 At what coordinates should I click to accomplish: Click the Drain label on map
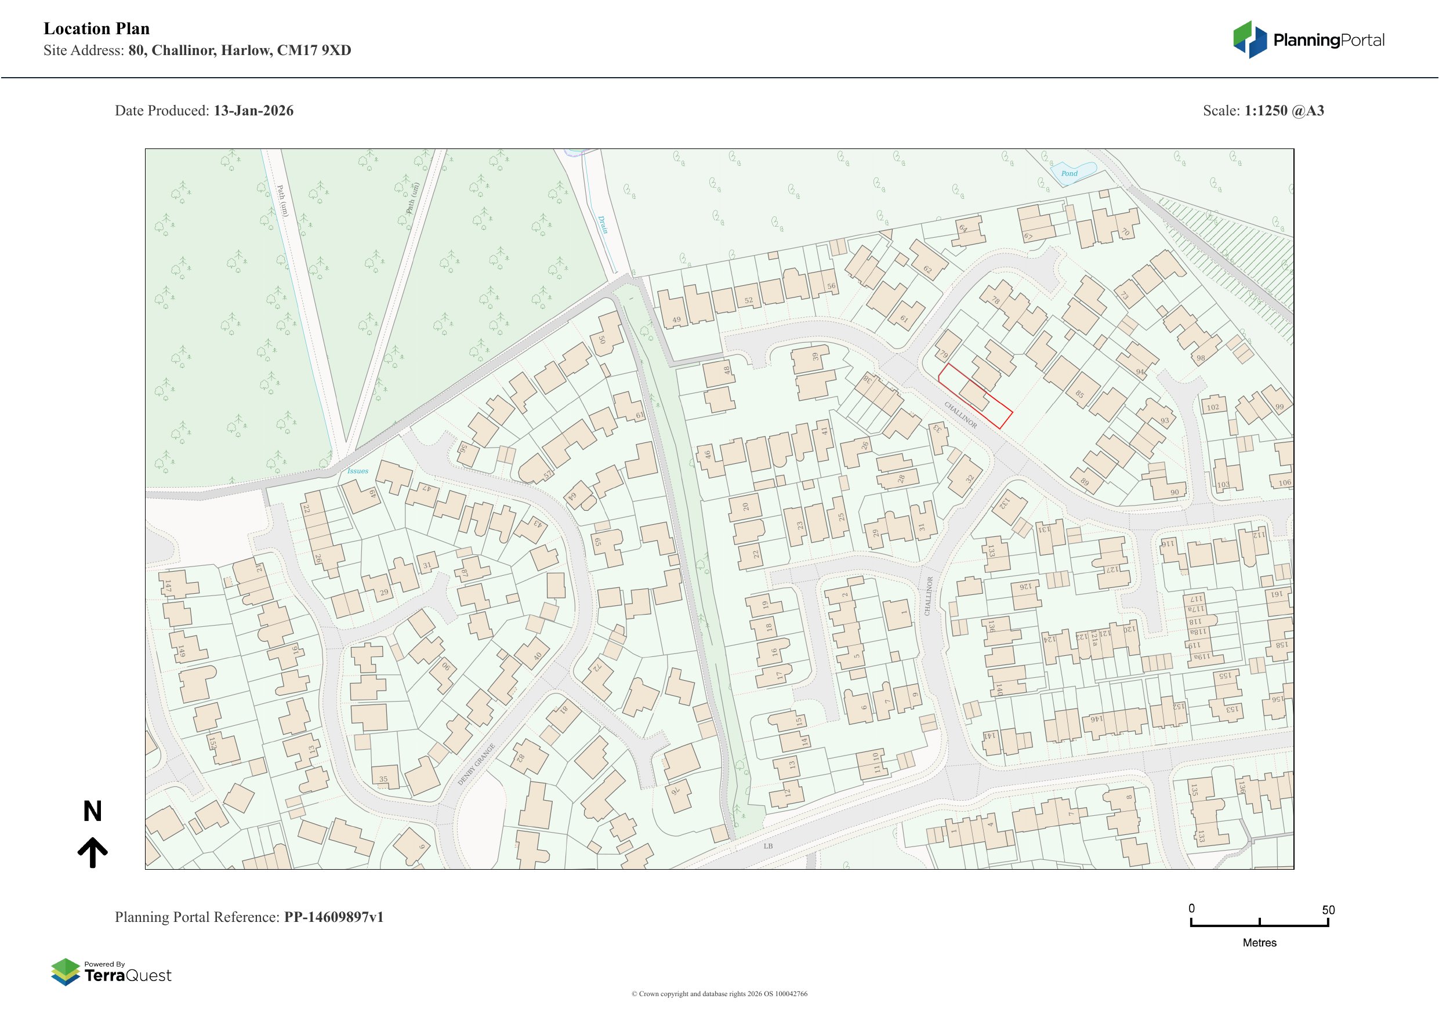click(x=603, y=224)
